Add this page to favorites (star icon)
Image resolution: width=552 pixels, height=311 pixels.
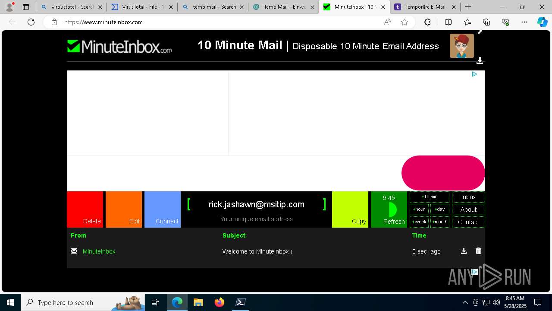tap(405, 22)
